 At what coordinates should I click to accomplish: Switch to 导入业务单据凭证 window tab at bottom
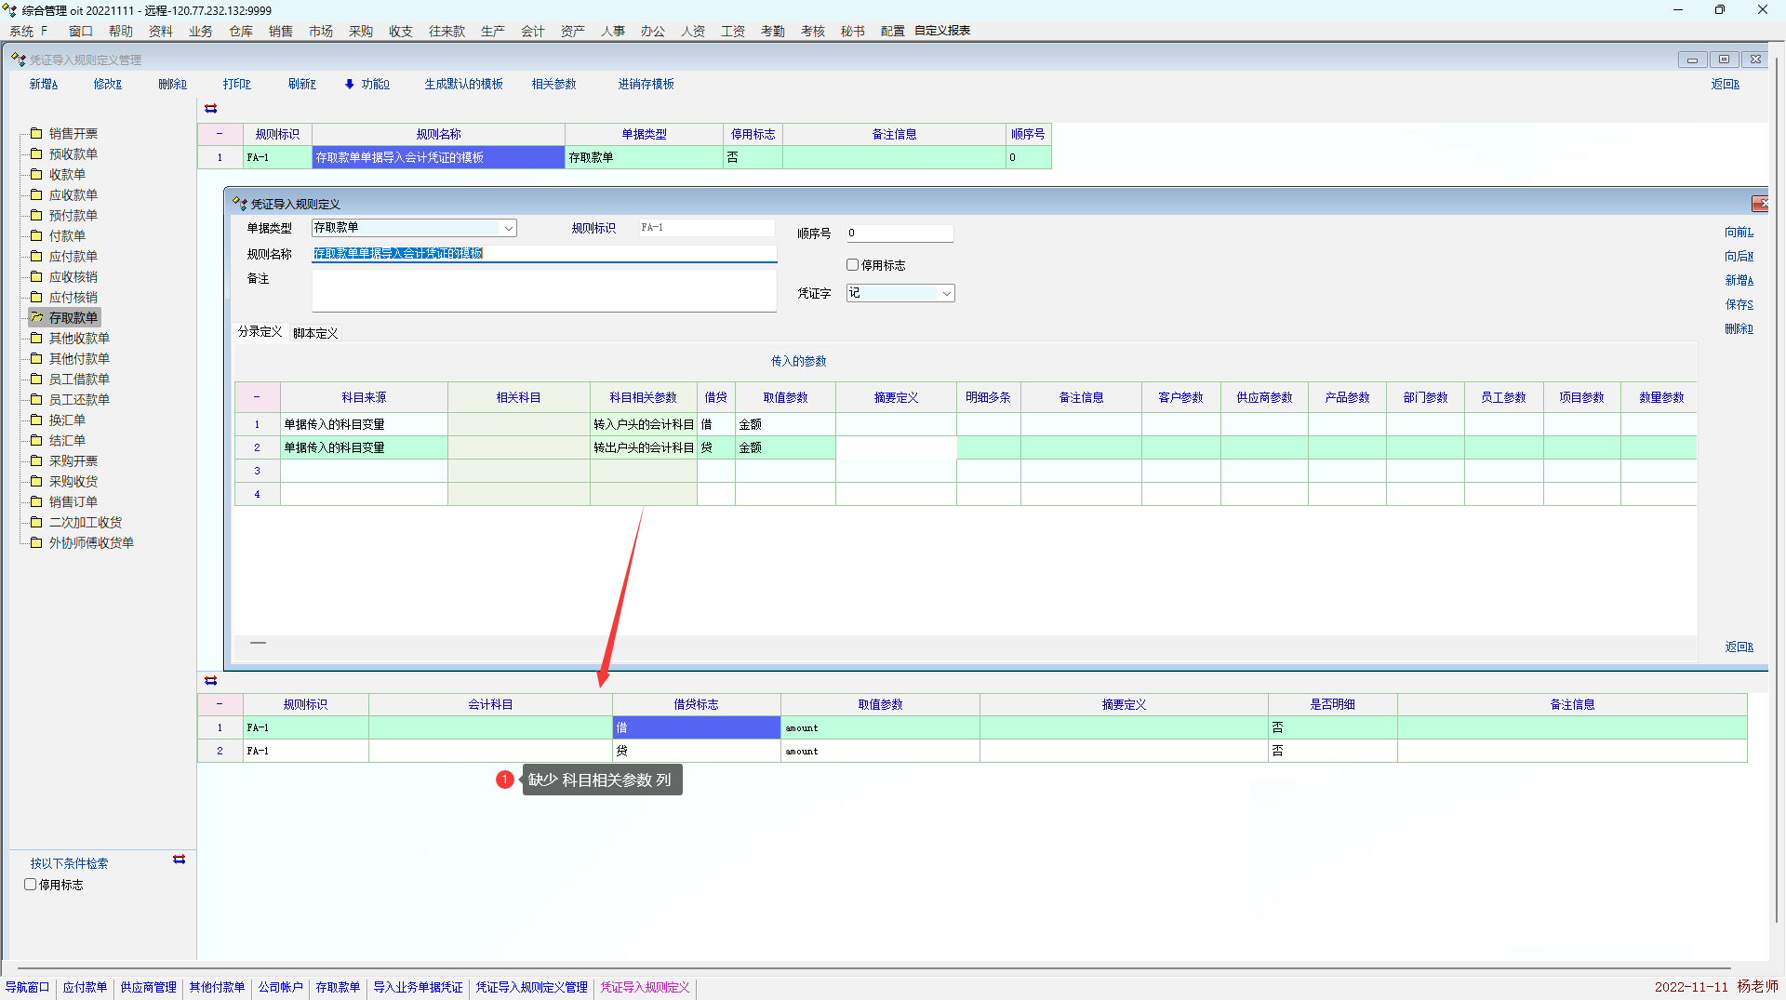[x=418, y=987]
